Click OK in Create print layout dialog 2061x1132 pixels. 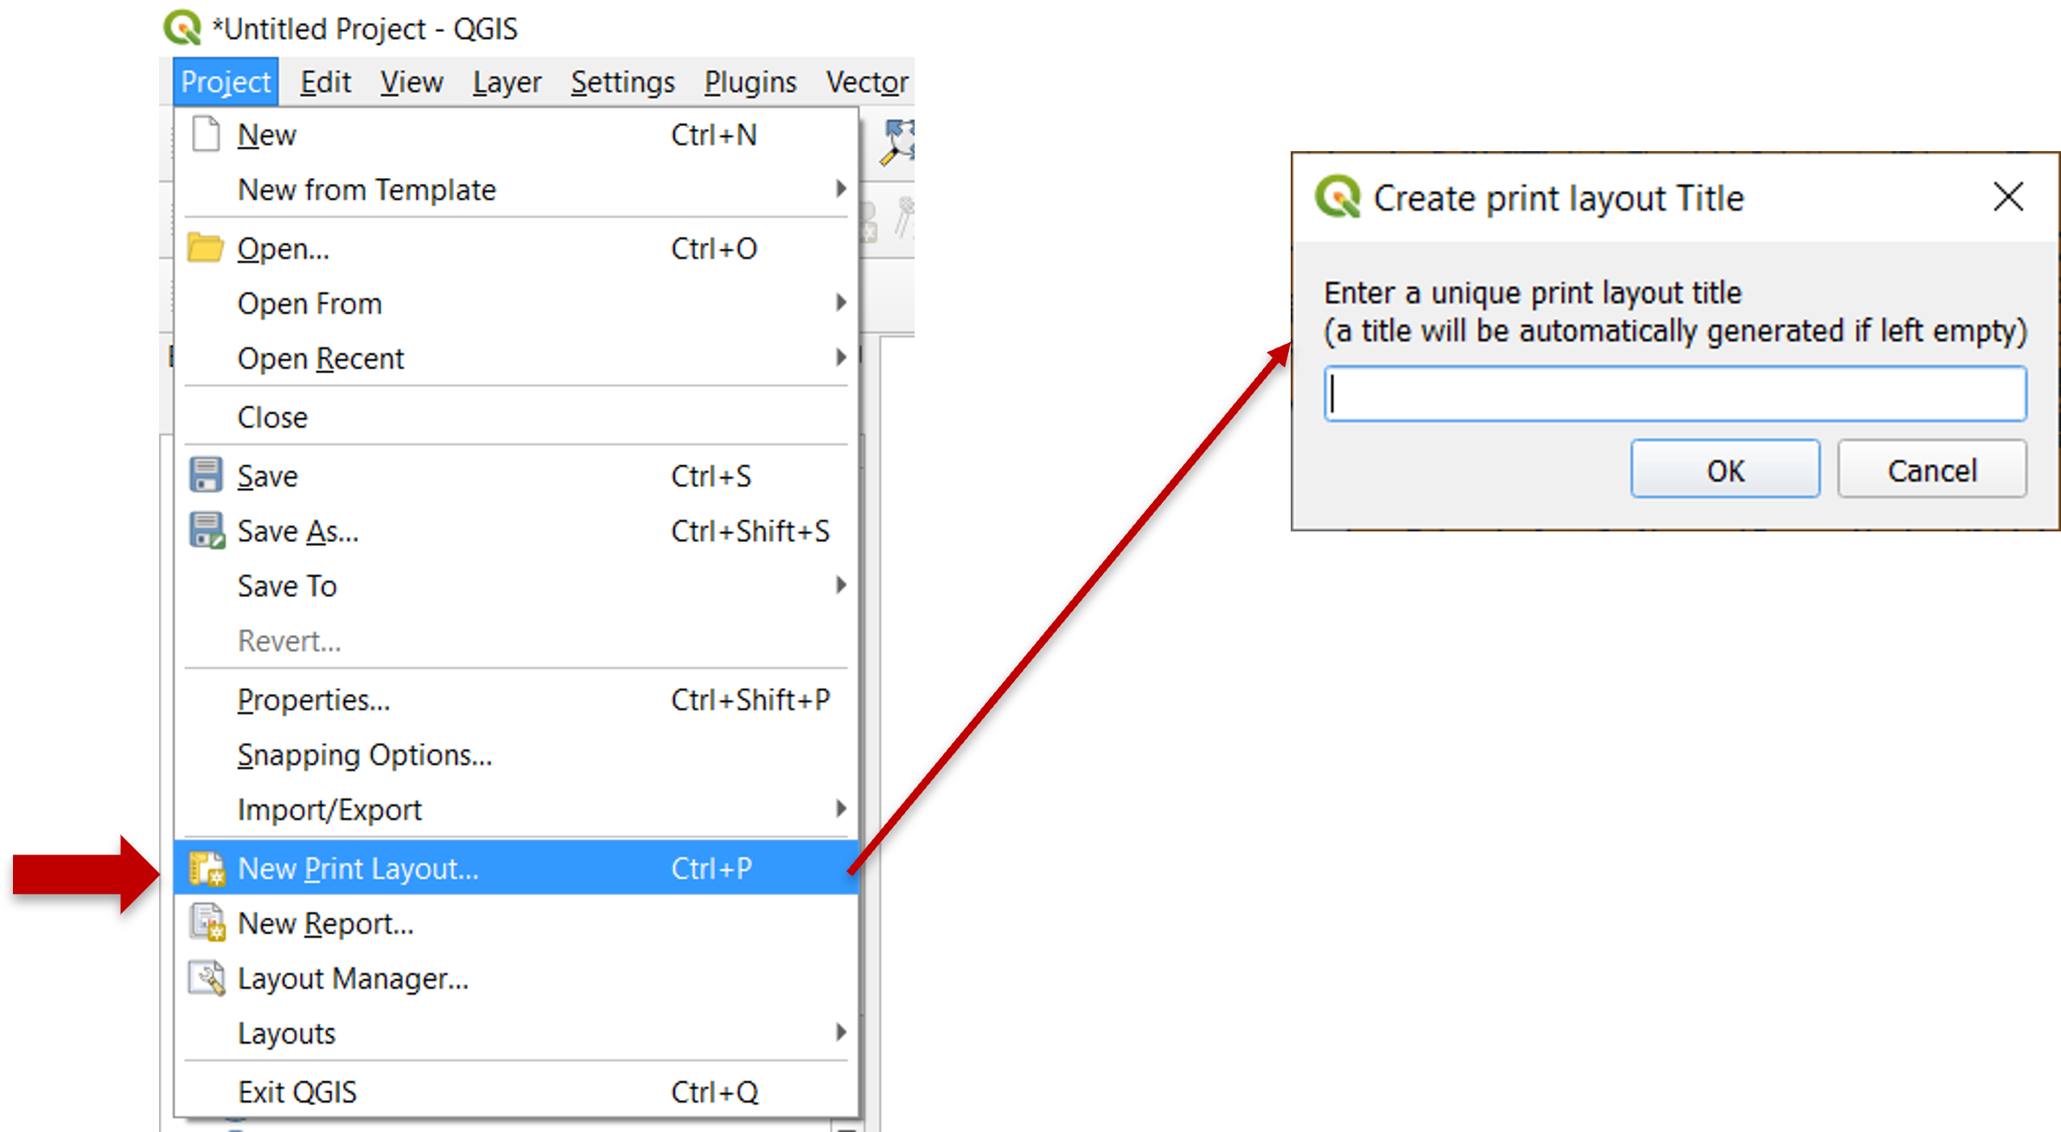1725,469
